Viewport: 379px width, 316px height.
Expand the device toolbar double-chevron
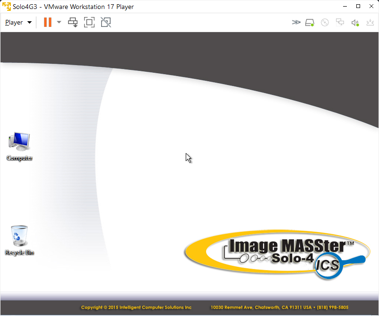coord(296,22)
